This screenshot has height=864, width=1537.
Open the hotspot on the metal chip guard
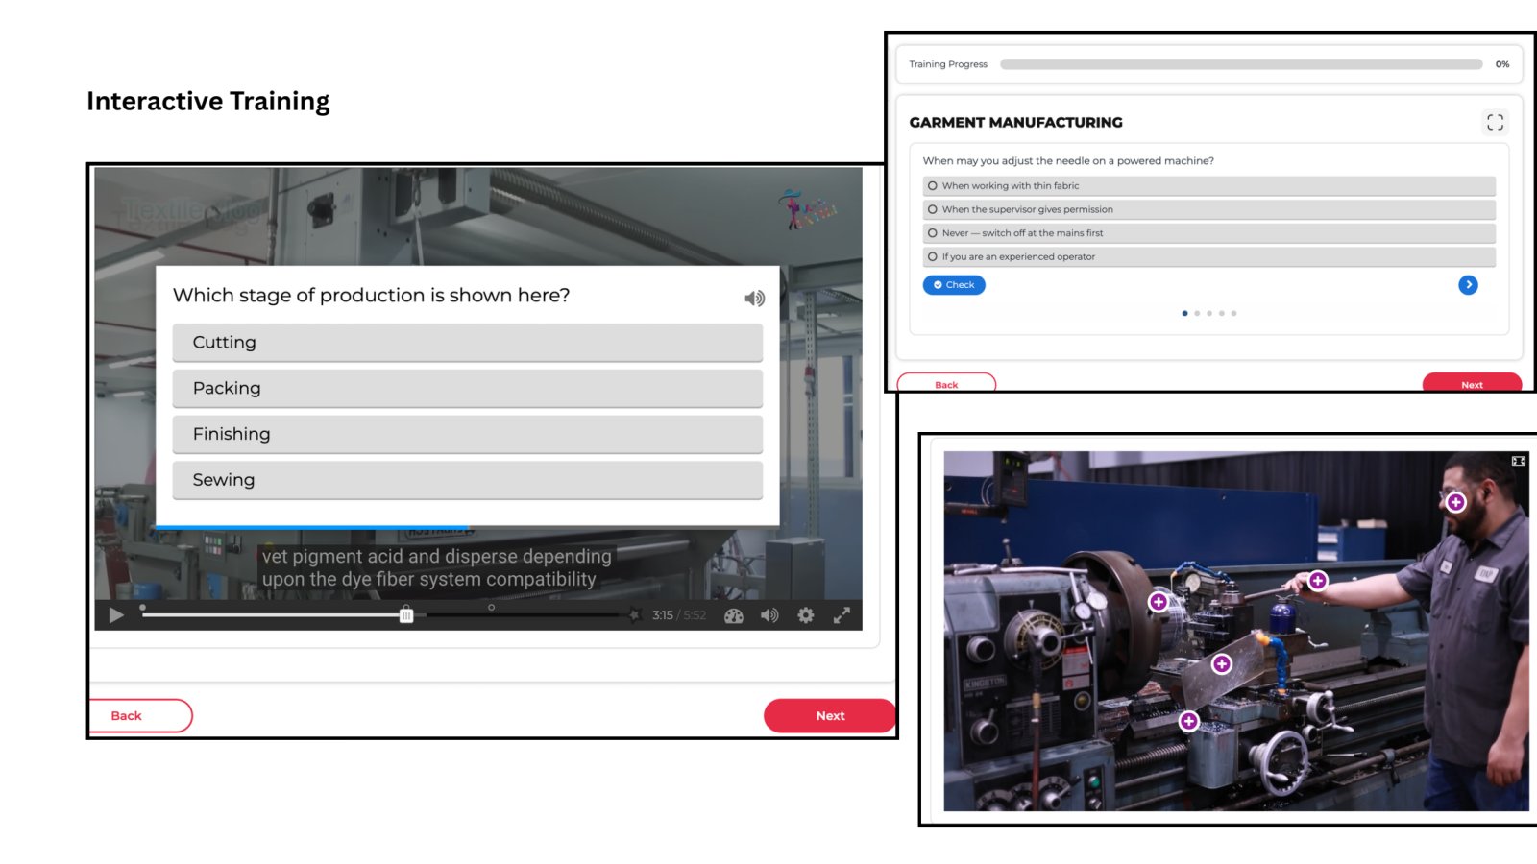click(1222, 663)
